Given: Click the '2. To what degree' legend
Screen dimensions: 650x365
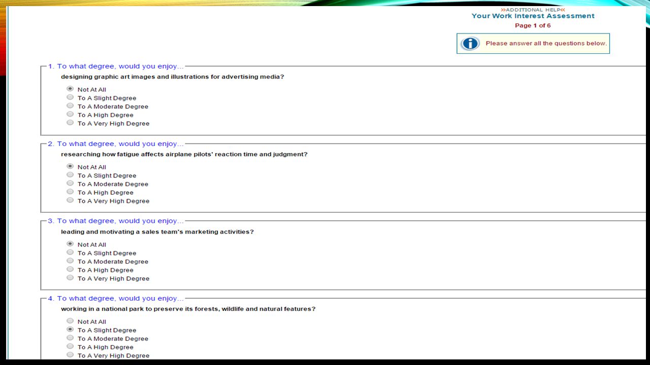Looking at the screenshot, I should click(116, 144).
